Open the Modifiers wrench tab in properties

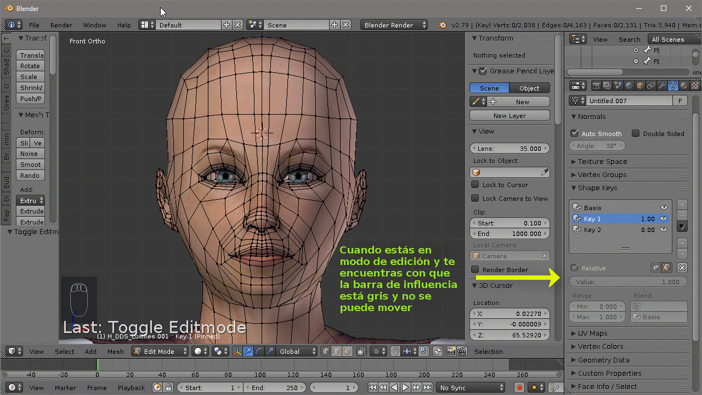click(662, 86)
